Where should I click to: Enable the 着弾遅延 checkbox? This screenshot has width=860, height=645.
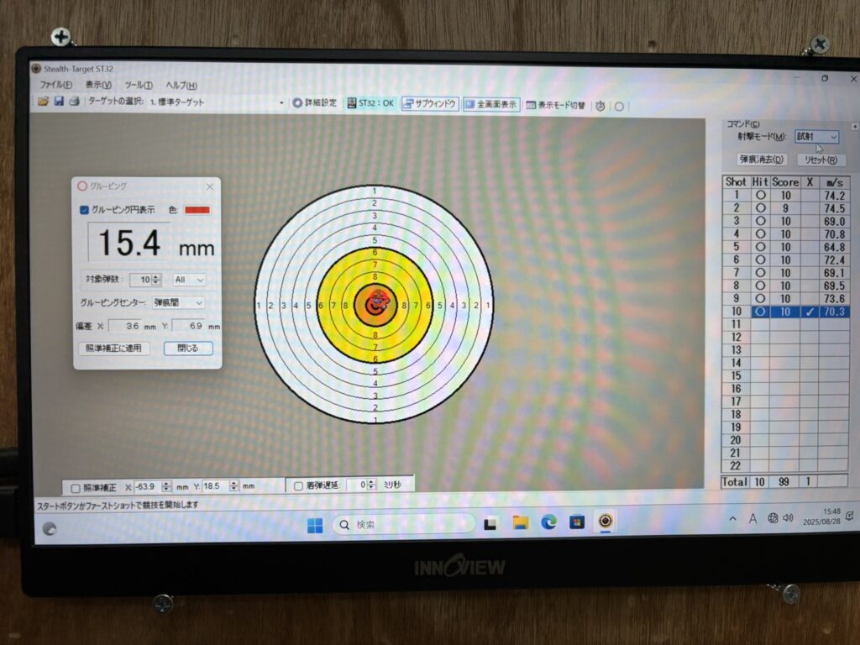(298, 485)
